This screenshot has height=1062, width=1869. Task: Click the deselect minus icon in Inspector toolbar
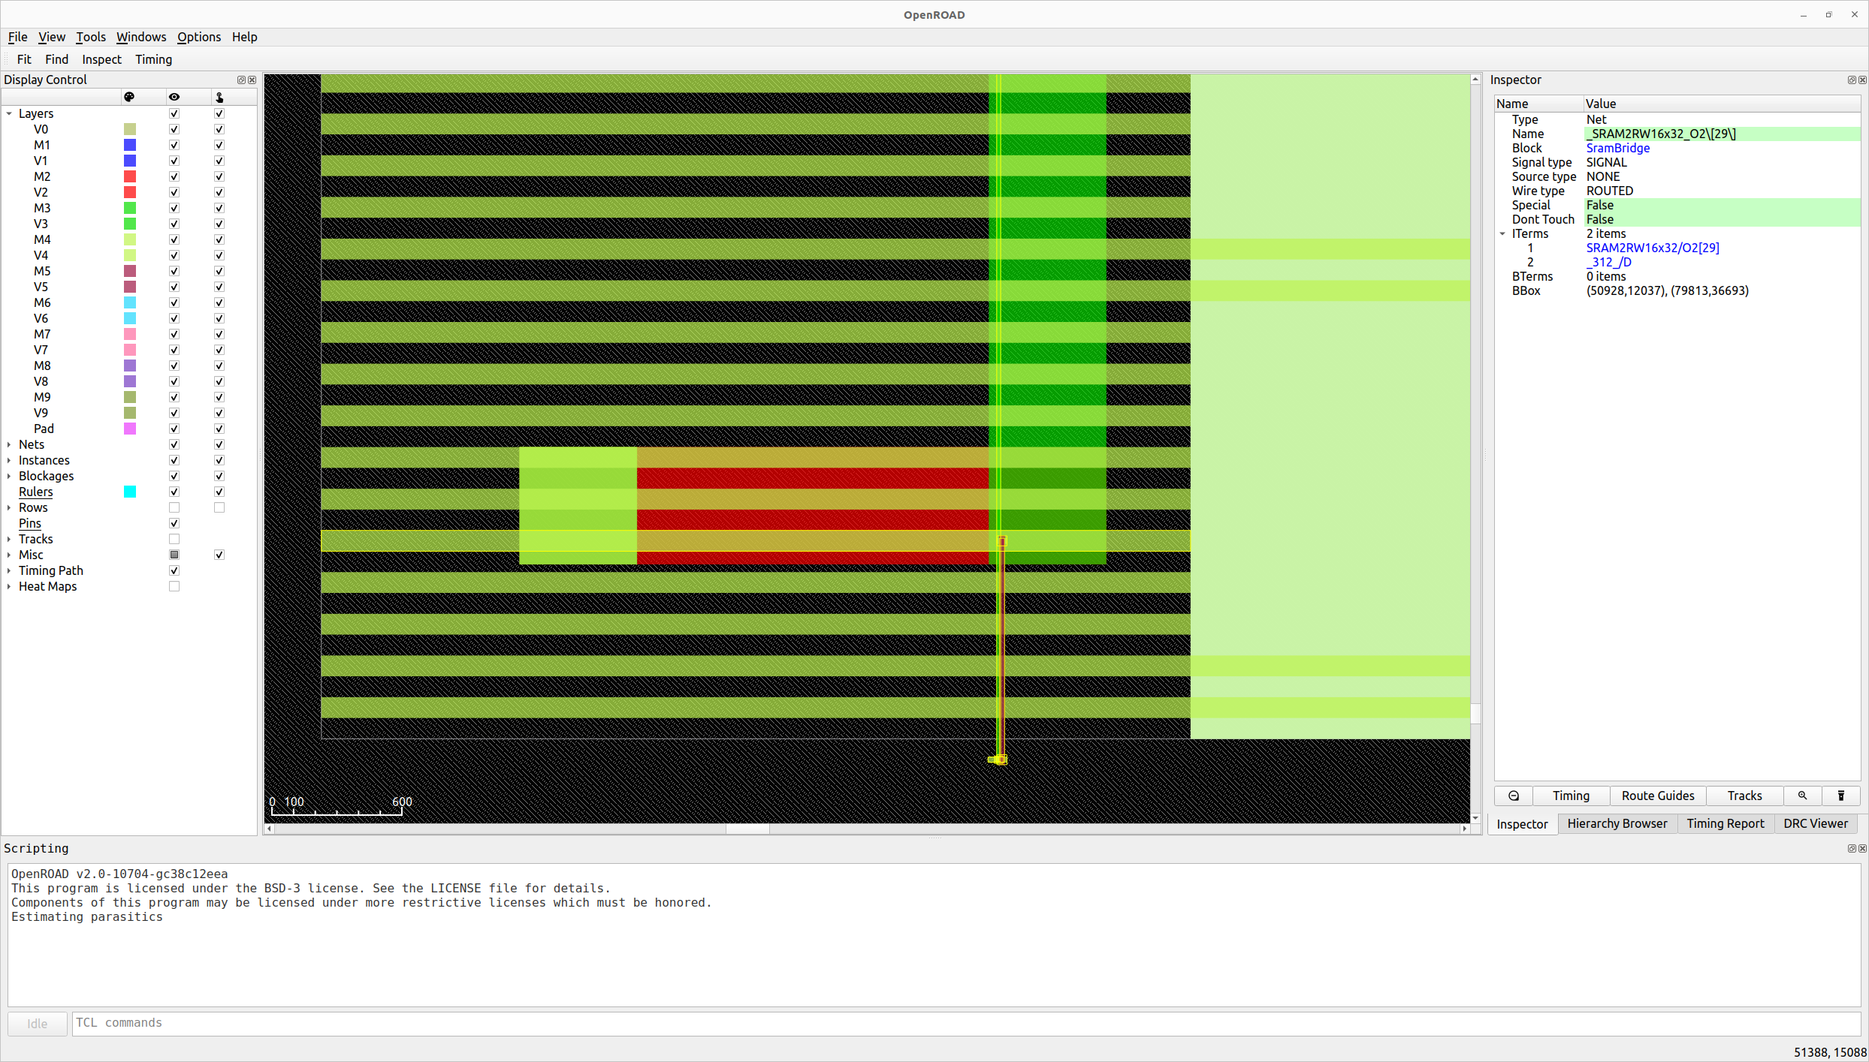click(x=1513, y=796)
